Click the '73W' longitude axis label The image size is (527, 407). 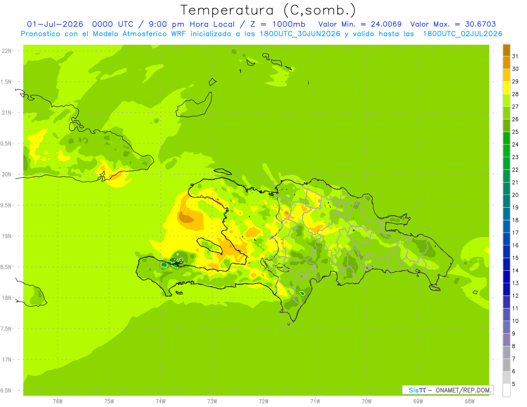pos(212,401)
